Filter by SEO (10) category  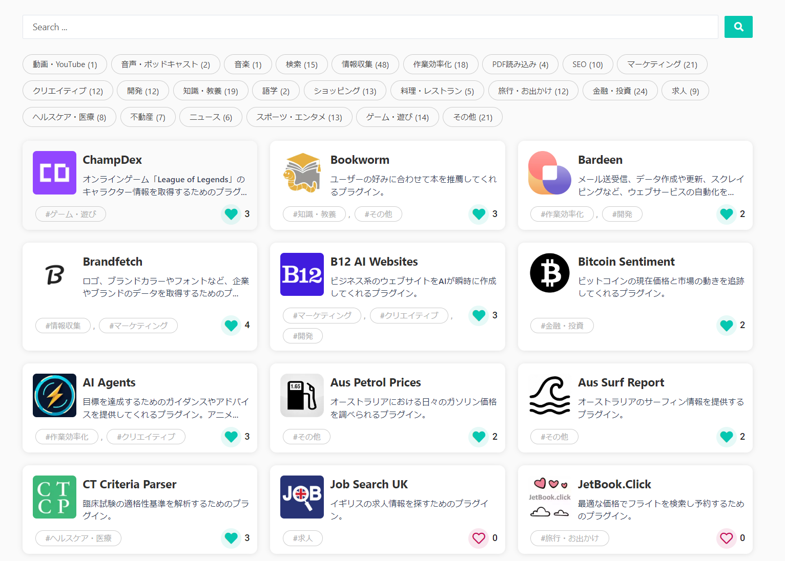pos(588,64)
